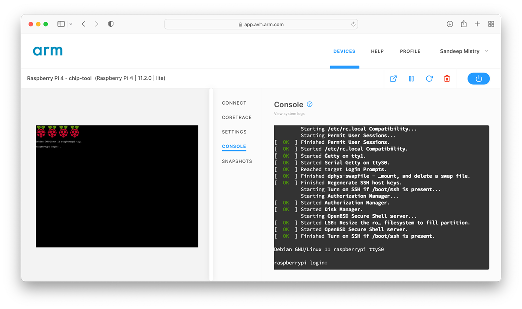Go back with the Safari back arrow
Viewport: 522px width, 309px height.
click(x=83, y=24)
